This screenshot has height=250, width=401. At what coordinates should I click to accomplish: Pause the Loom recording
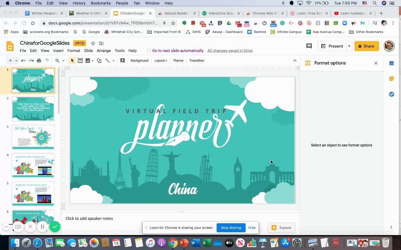tap(42, 226)
